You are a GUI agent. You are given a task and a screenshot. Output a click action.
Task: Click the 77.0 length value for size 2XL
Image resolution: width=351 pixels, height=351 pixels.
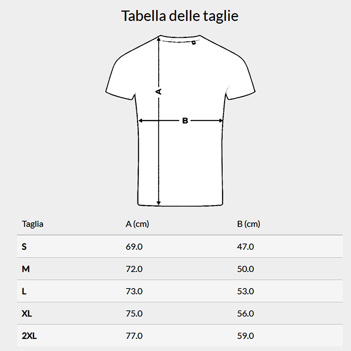[134, 336]
